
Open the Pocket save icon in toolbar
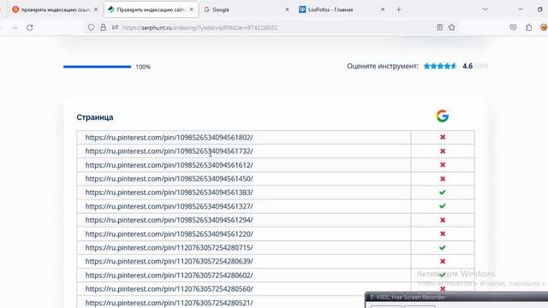tap(513, 27)
